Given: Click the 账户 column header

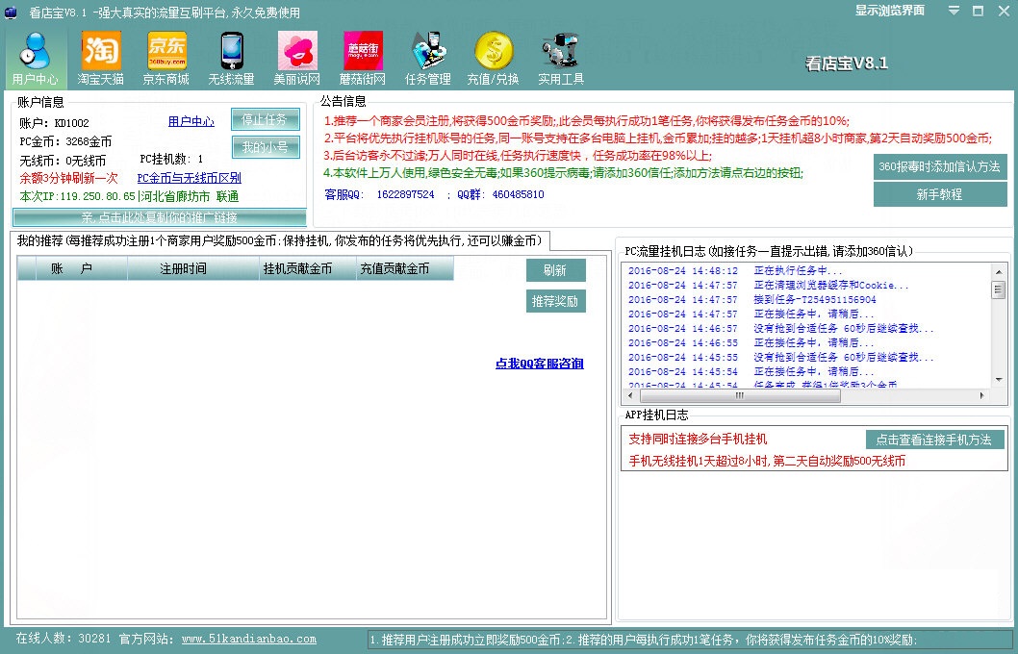Looking at the screenshot, I should [x=72, y=269].
